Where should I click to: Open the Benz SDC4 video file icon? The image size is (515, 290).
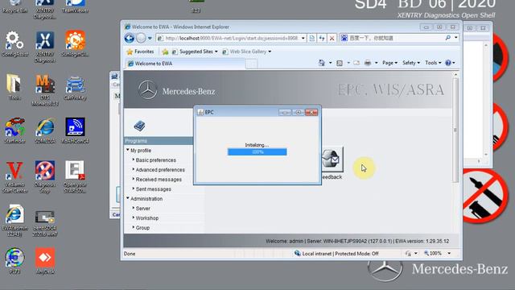(45, 224)
